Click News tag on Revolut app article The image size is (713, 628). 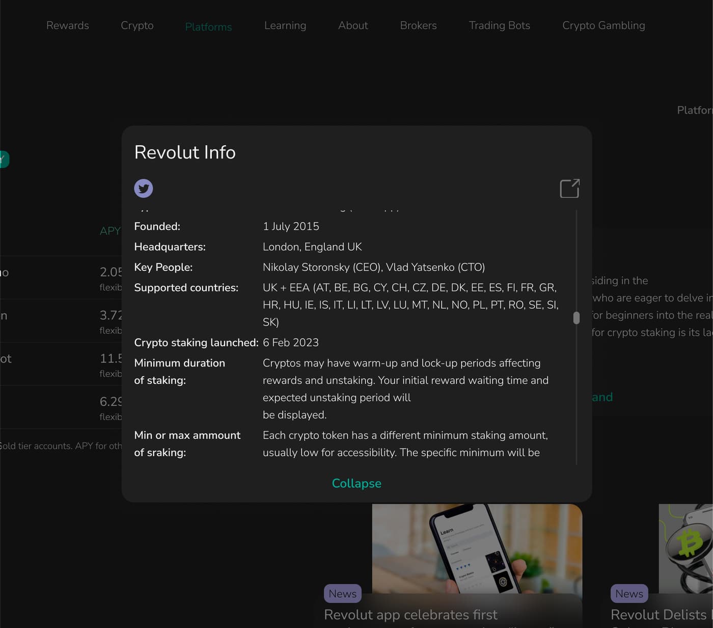[x=343, y=594]
